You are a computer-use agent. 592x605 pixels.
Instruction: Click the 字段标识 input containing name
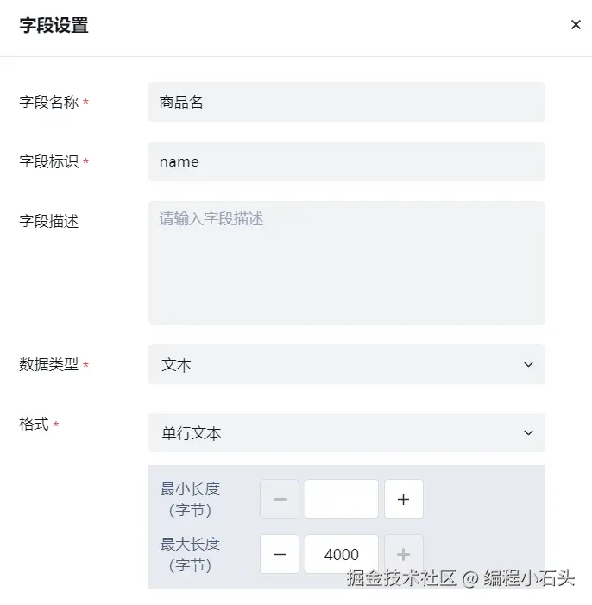click(x=345, y=161)
